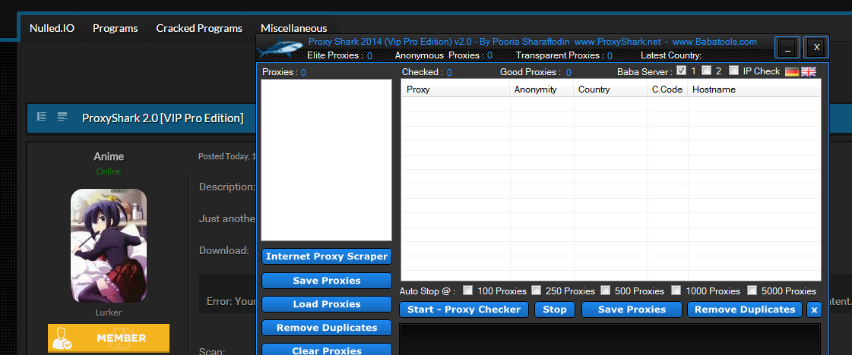Click the Latest Country label
This screenshot has width=852, height=355.
click(x=671, y=55)
